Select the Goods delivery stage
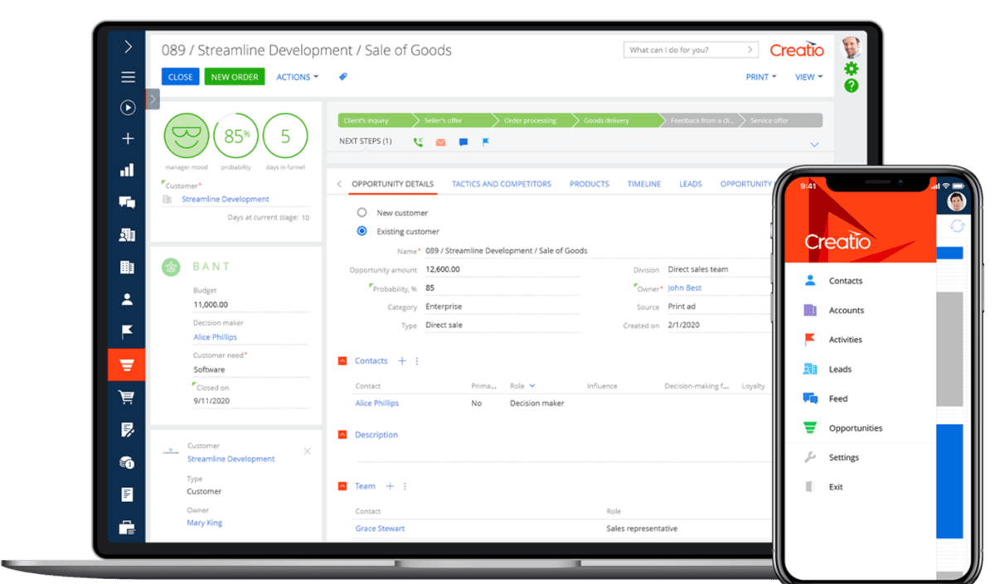995x584 pixels. tap(614, 121)
